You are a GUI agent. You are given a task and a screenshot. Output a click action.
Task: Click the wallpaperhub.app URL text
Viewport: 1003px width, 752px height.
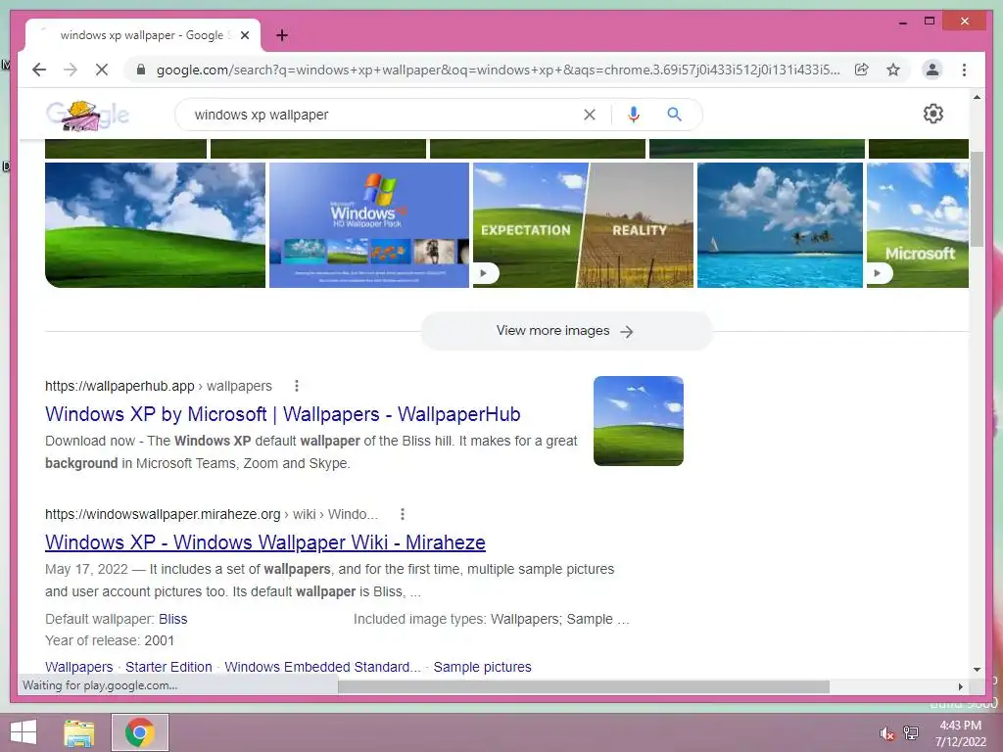tap(119, 386)
